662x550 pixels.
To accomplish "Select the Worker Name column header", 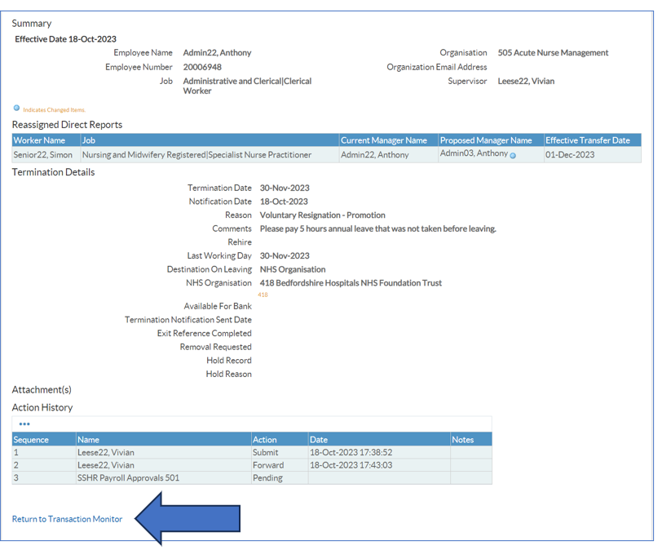I will pyautogui.click(x=40, y=140).
